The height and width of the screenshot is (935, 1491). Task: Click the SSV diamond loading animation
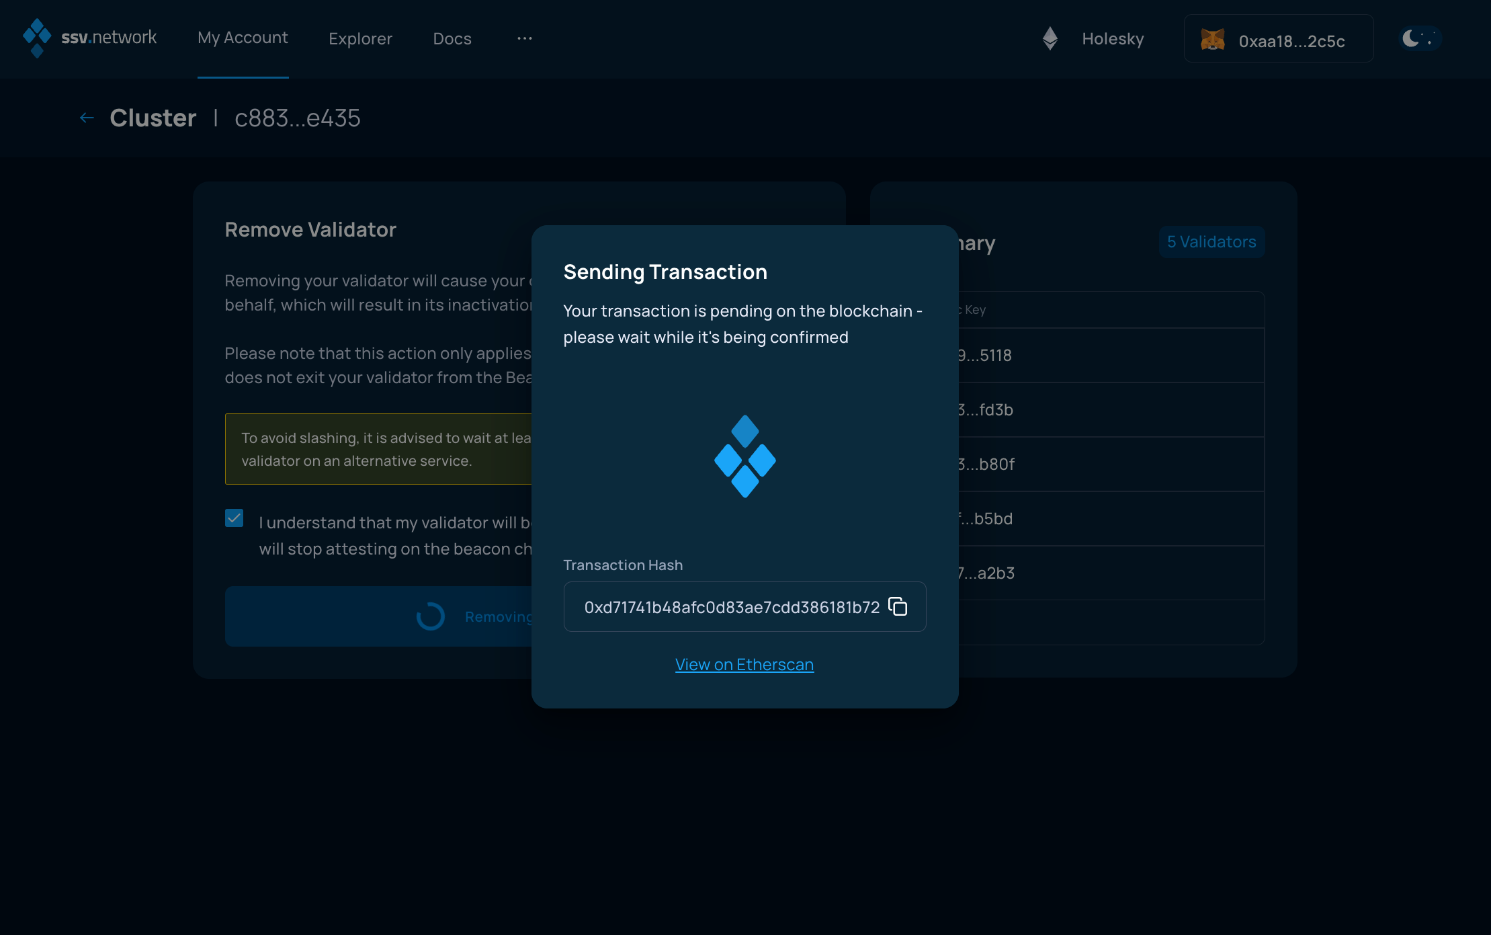pyautogui.click(x=744, y=456)
